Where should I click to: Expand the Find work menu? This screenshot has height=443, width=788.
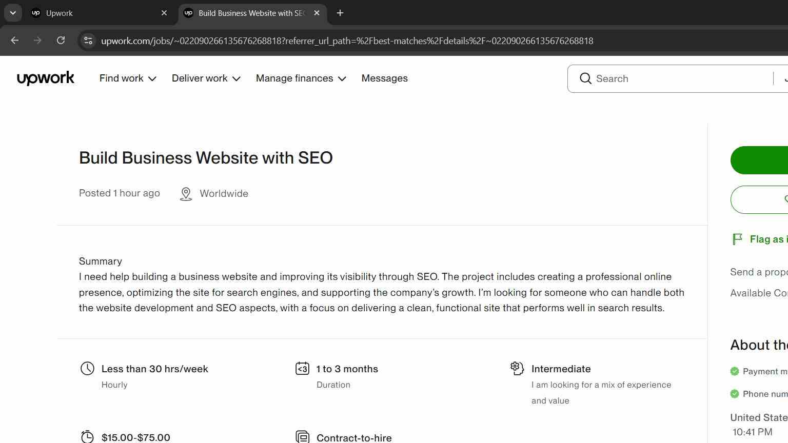[x=128, y=78]
